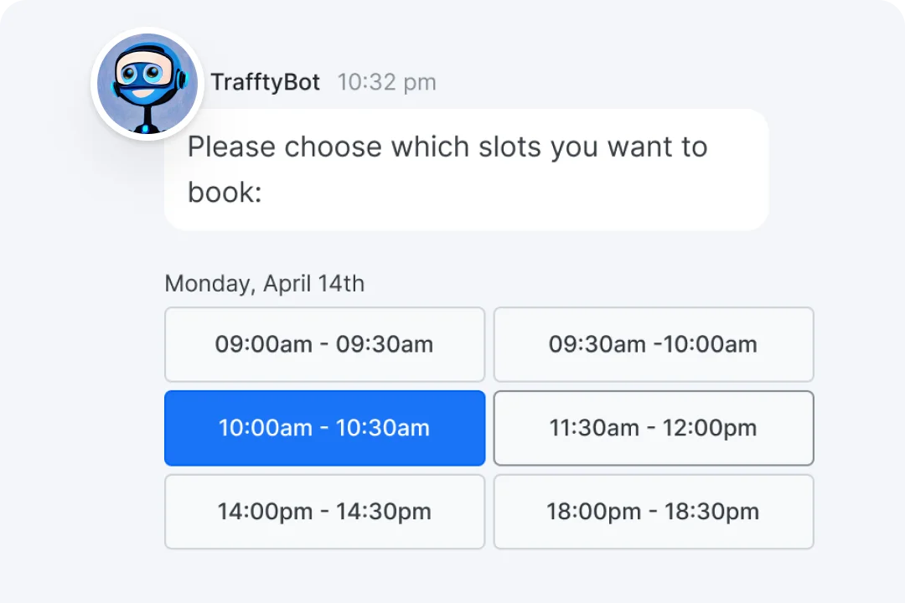This screenshot has height=603, width=905.
Task: Select the slot starting at 14:00pm
Action: 324,512
